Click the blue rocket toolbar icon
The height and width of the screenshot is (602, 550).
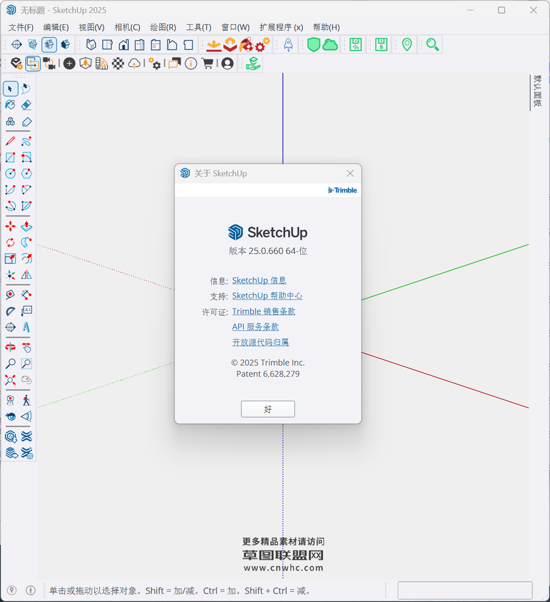click(x=288, y=45)
